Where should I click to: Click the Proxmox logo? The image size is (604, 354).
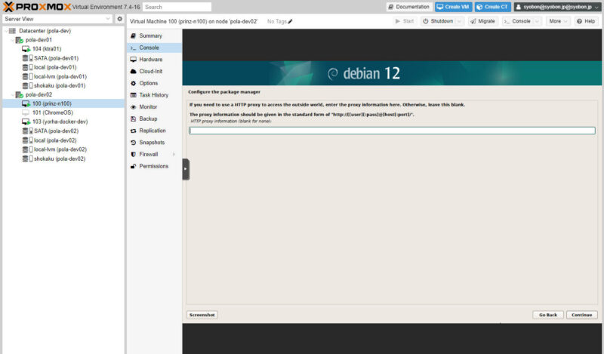point(37,7)
